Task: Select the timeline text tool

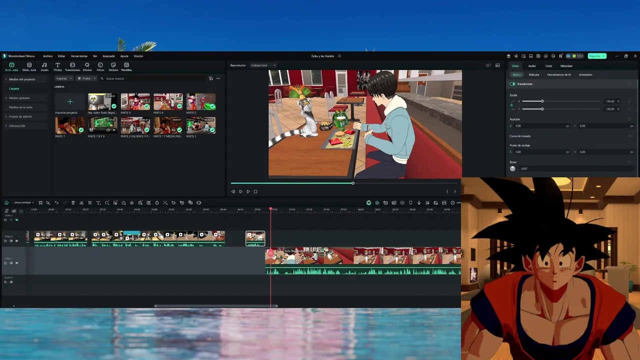Action: [x=98, y=202]
